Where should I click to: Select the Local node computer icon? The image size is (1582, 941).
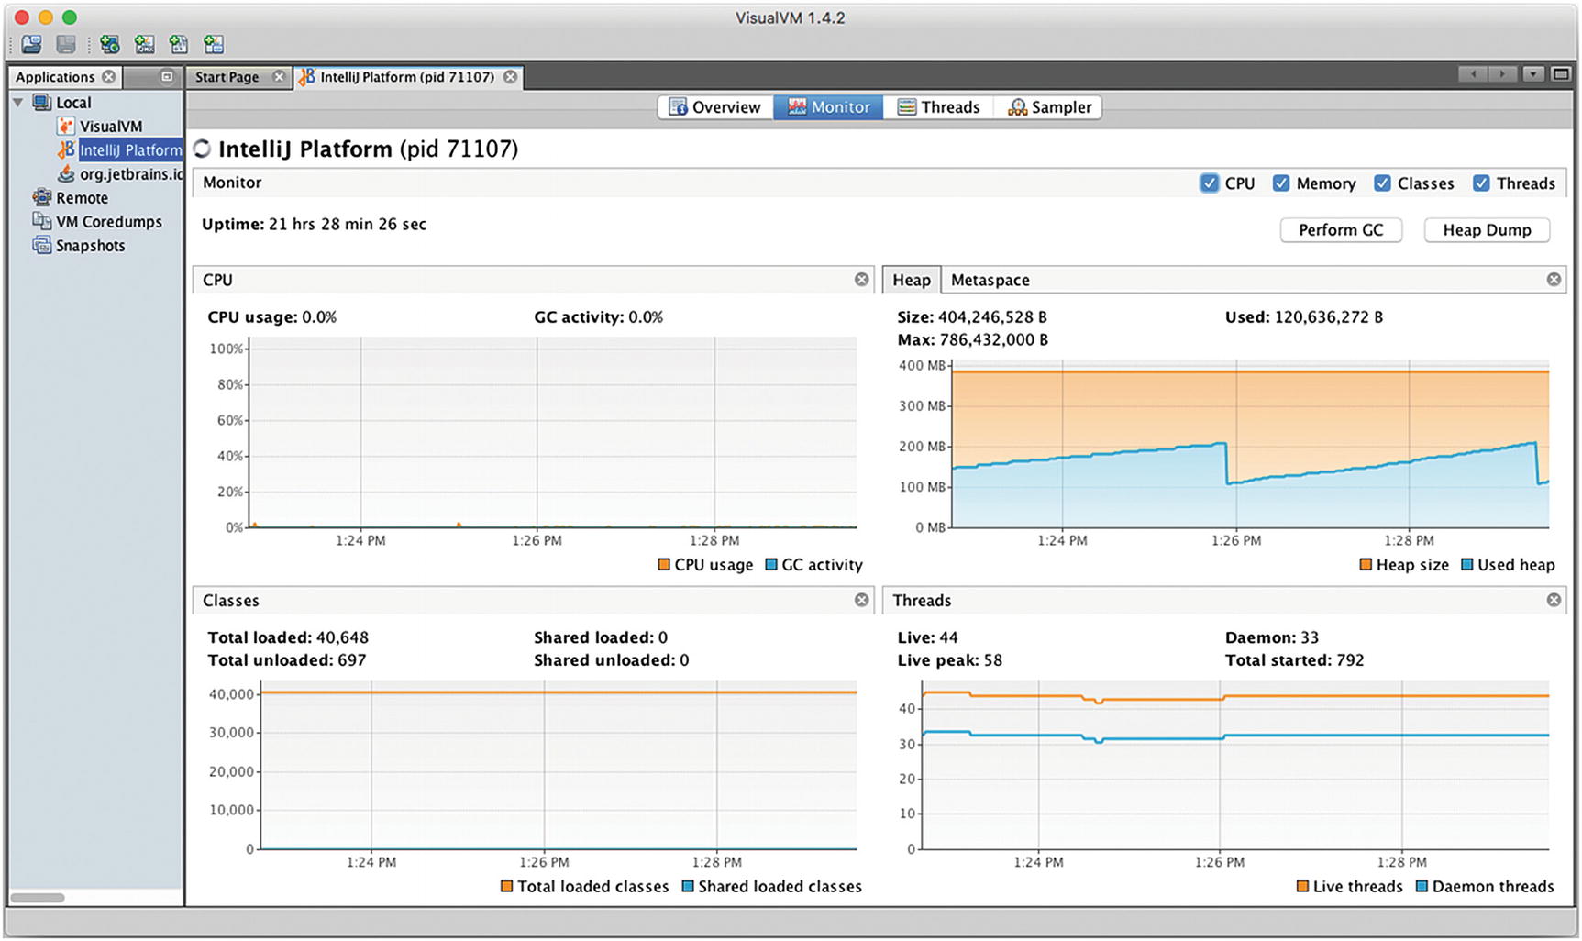pos(42,103)
